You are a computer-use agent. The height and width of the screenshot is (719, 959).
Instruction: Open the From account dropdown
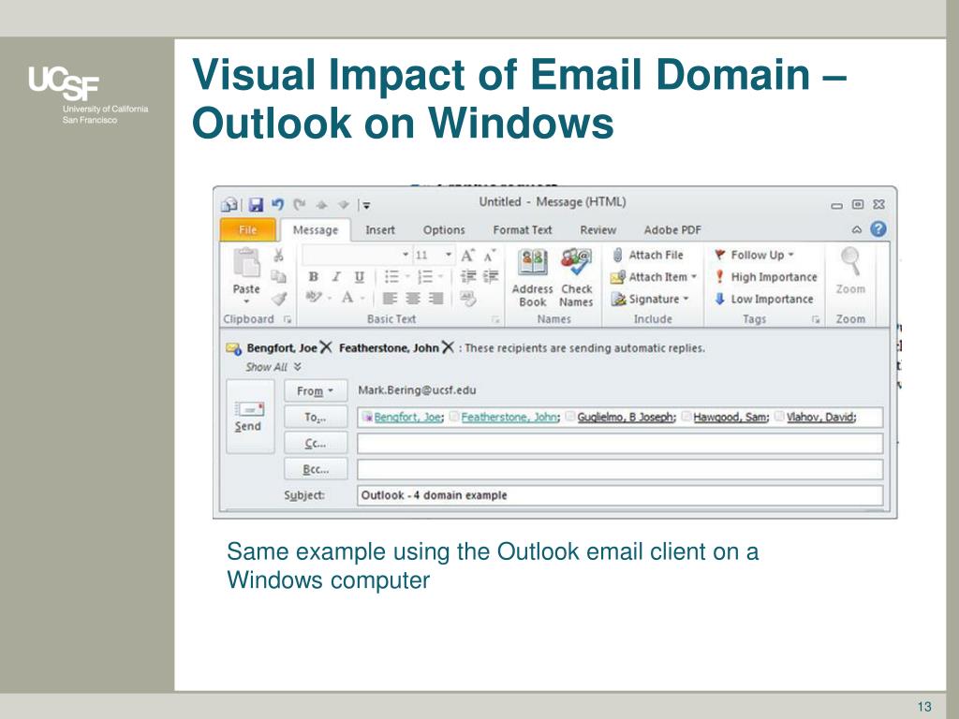click(316, 390)
